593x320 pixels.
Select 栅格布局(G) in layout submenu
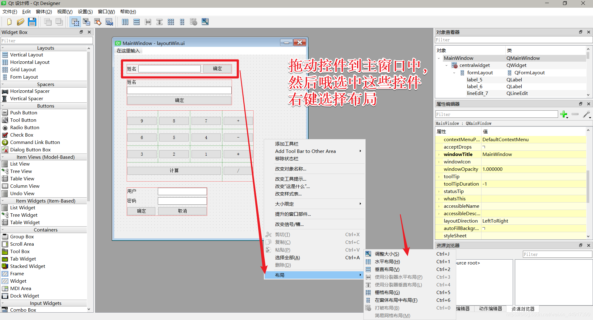click(x=409, y=293)
